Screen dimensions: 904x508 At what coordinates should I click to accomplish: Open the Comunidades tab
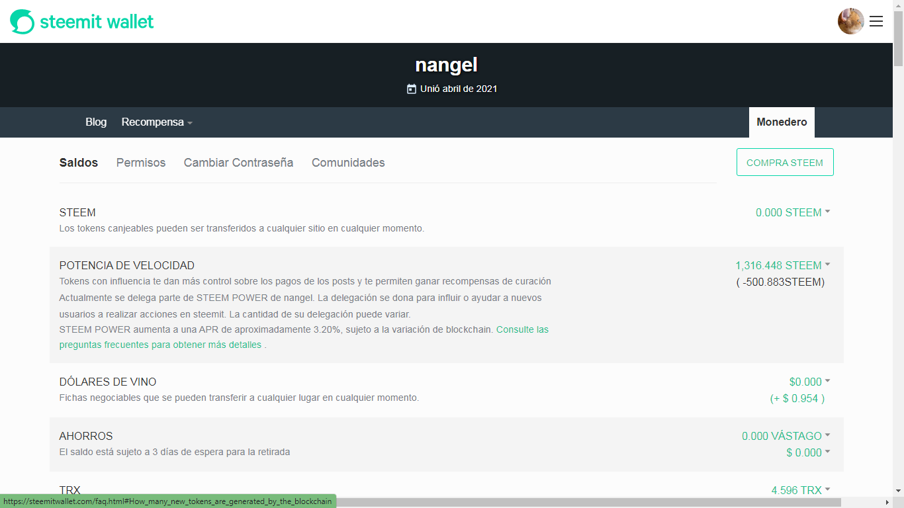pos(348,163)
